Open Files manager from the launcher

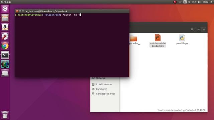click(5, 18)
